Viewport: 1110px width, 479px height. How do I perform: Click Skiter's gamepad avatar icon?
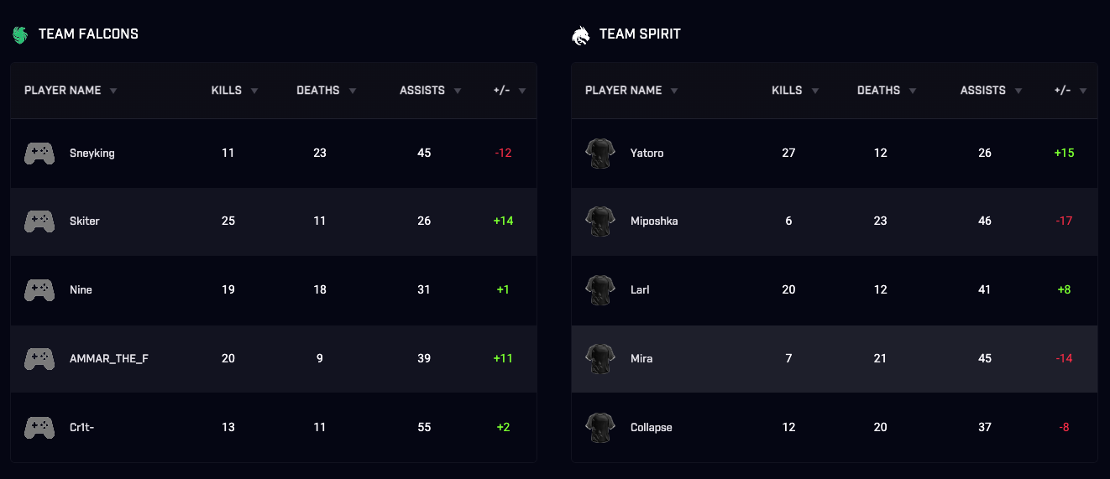coord(39,221)
